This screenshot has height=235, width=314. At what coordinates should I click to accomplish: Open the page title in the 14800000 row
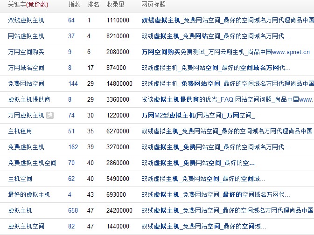[x=228, y=83]
